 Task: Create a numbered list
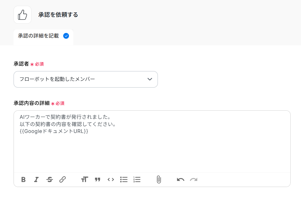point(137,179)
